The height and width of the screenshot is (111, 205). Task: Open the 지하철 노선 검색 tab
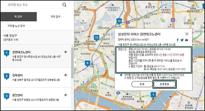click(16, 26)
